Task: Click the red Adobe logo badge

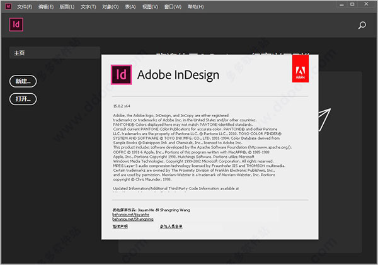Action: pos(301,69)
